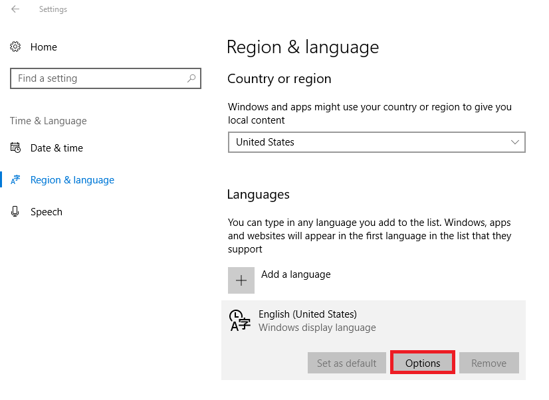Viewport: 549px width, 400px height.
Task: Select Region & language in the sidebar
Action: point(72,180)
